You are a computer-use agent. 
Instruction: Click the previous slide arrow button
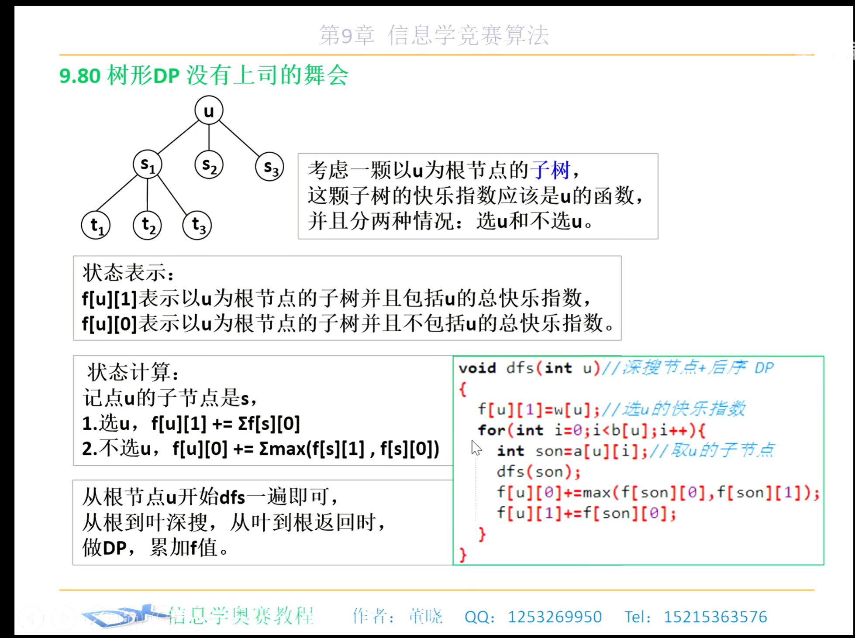[31, 617]
